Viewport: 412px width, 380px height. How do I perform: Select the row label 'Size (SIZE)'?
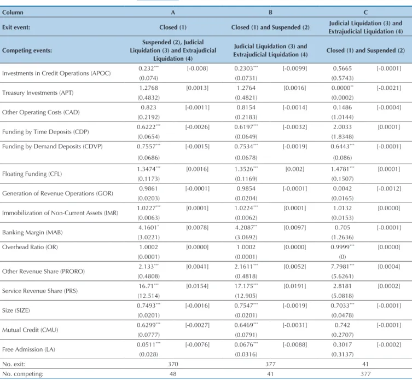click(x=16, y=310)
